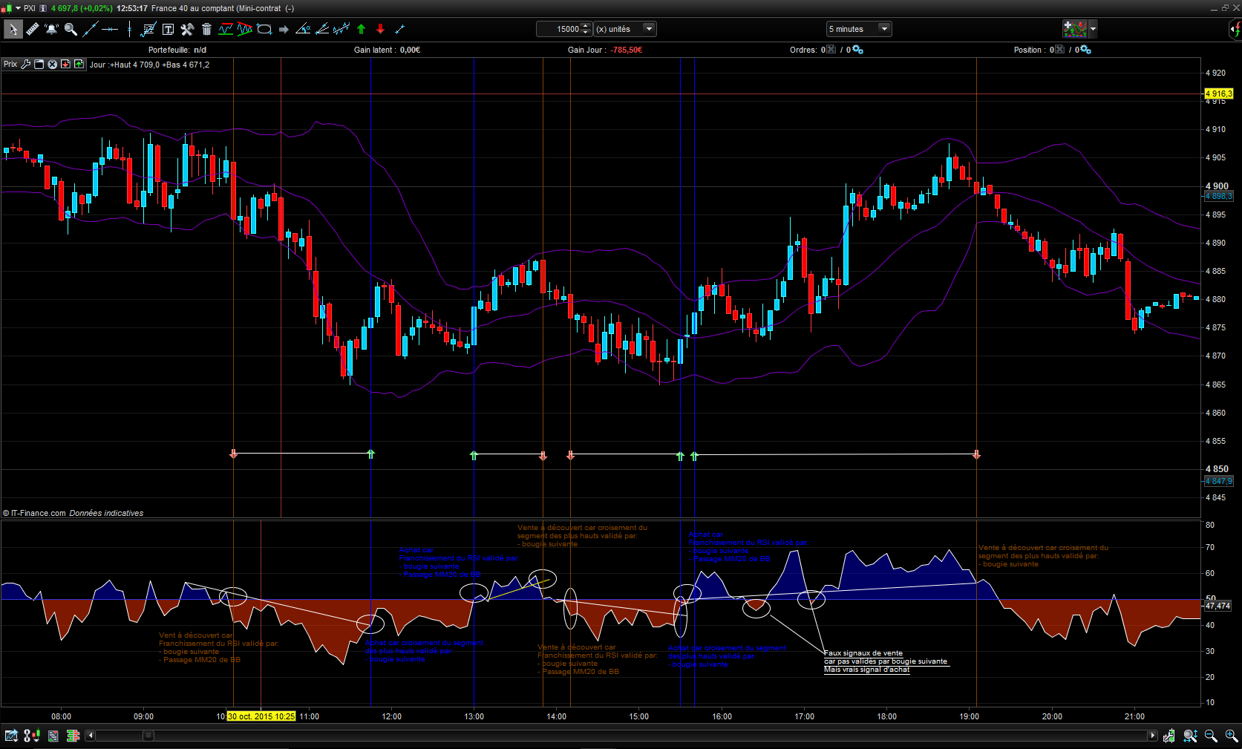Choose the green up arrow drawing tool
Screen dimensions: 1242x749
(362, 29)
